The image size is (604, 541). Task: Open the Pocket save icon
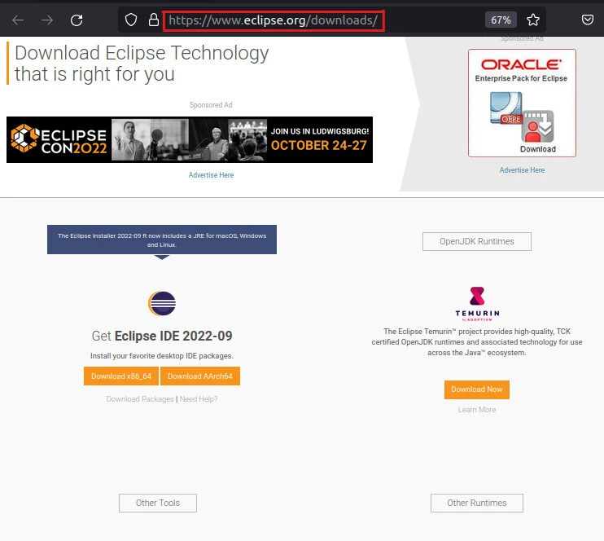pyautogui.click(x=587, y=20)
